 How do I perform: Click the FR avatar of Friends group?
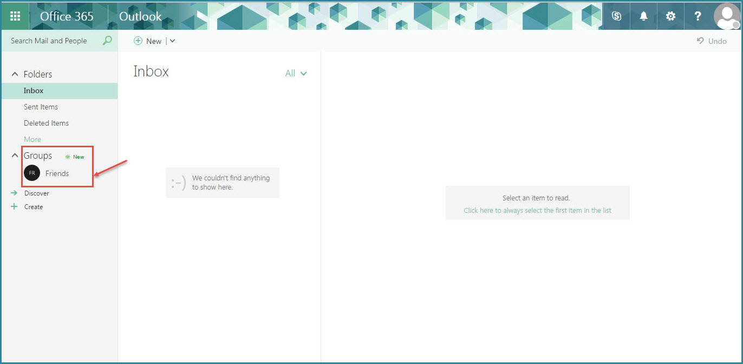pyautogui.click(x=32, y=173)
